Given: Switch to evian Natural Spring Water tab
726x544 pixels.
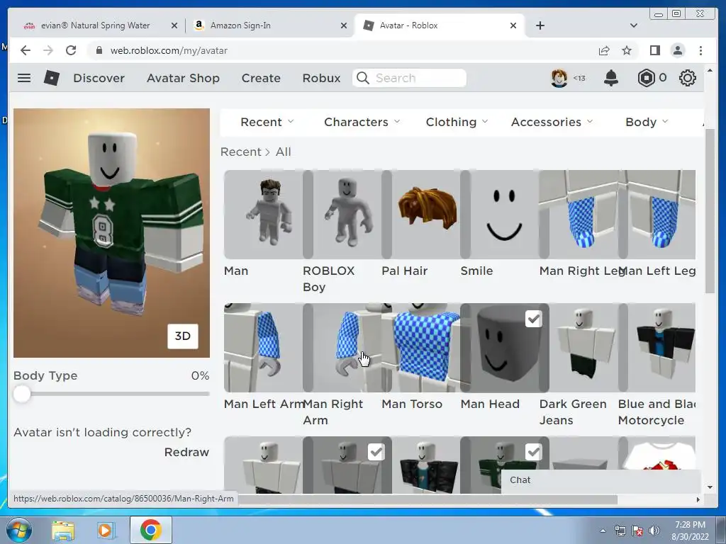Looking at the screenshot, I should [x=96, y=25].
